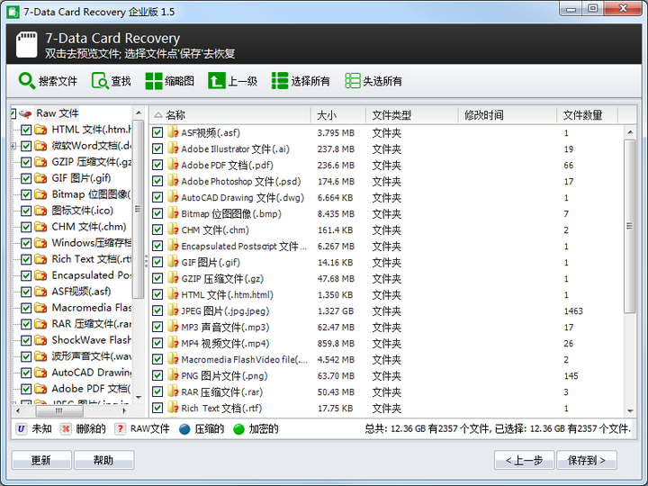The image size is (648, 486).
Task: Click folder icon of JPEG 图片(.jpg.jpeg)
Action: coord(173,310)
